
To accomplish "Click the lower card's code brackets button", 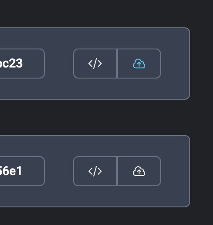I will pyautogui.click(x=95, y=171).
